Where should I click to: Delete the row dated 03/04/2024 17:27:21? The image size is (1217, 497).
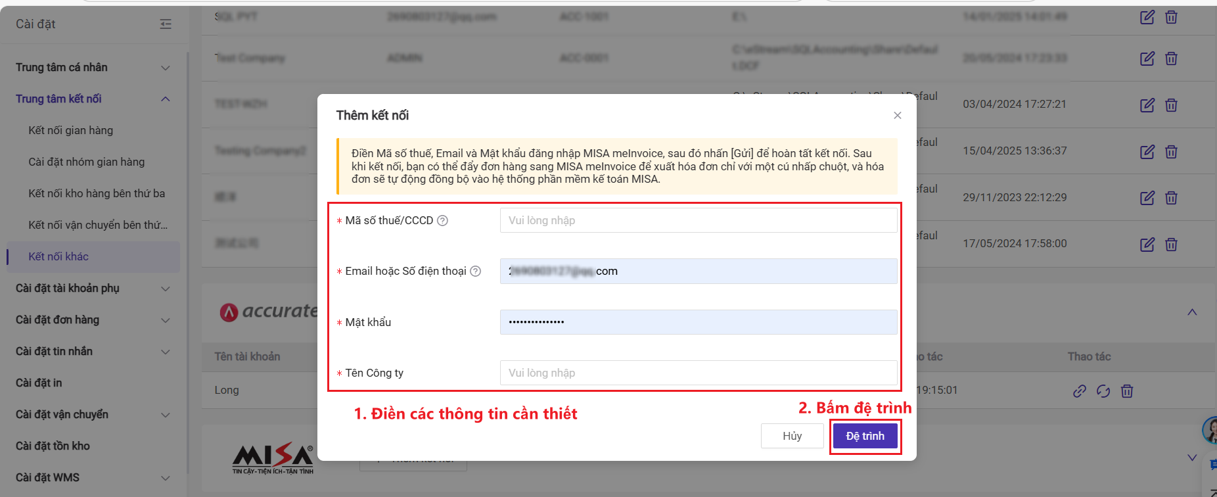point(1171,105)
